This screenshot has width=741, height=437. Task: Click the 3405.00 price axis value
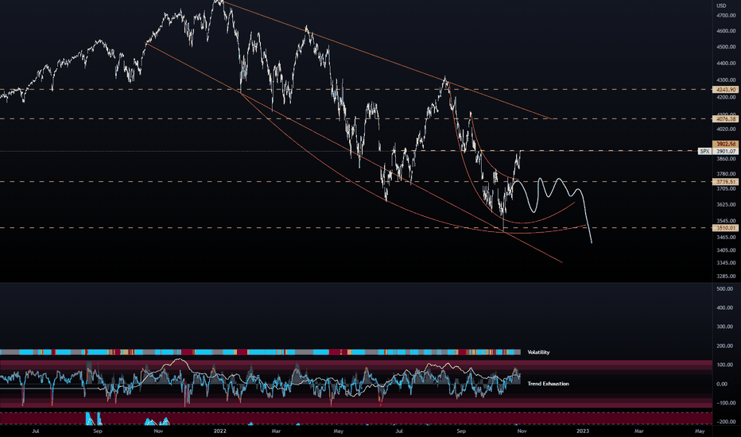coord(726,250)
